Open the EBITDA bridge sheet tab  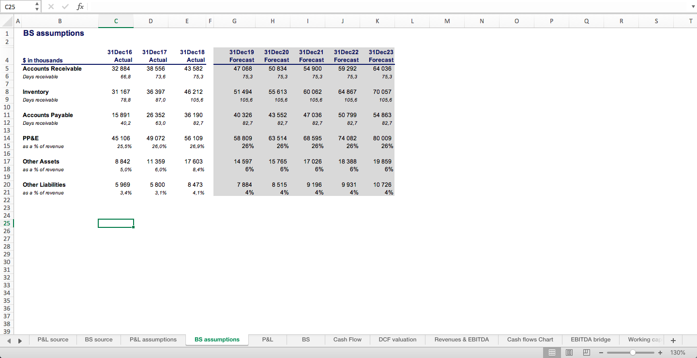[x=591, y=340]
